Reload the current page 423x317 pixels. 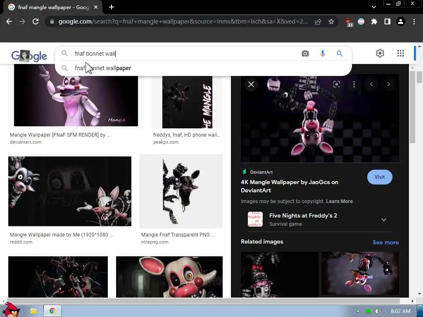[x=36, y=21]
